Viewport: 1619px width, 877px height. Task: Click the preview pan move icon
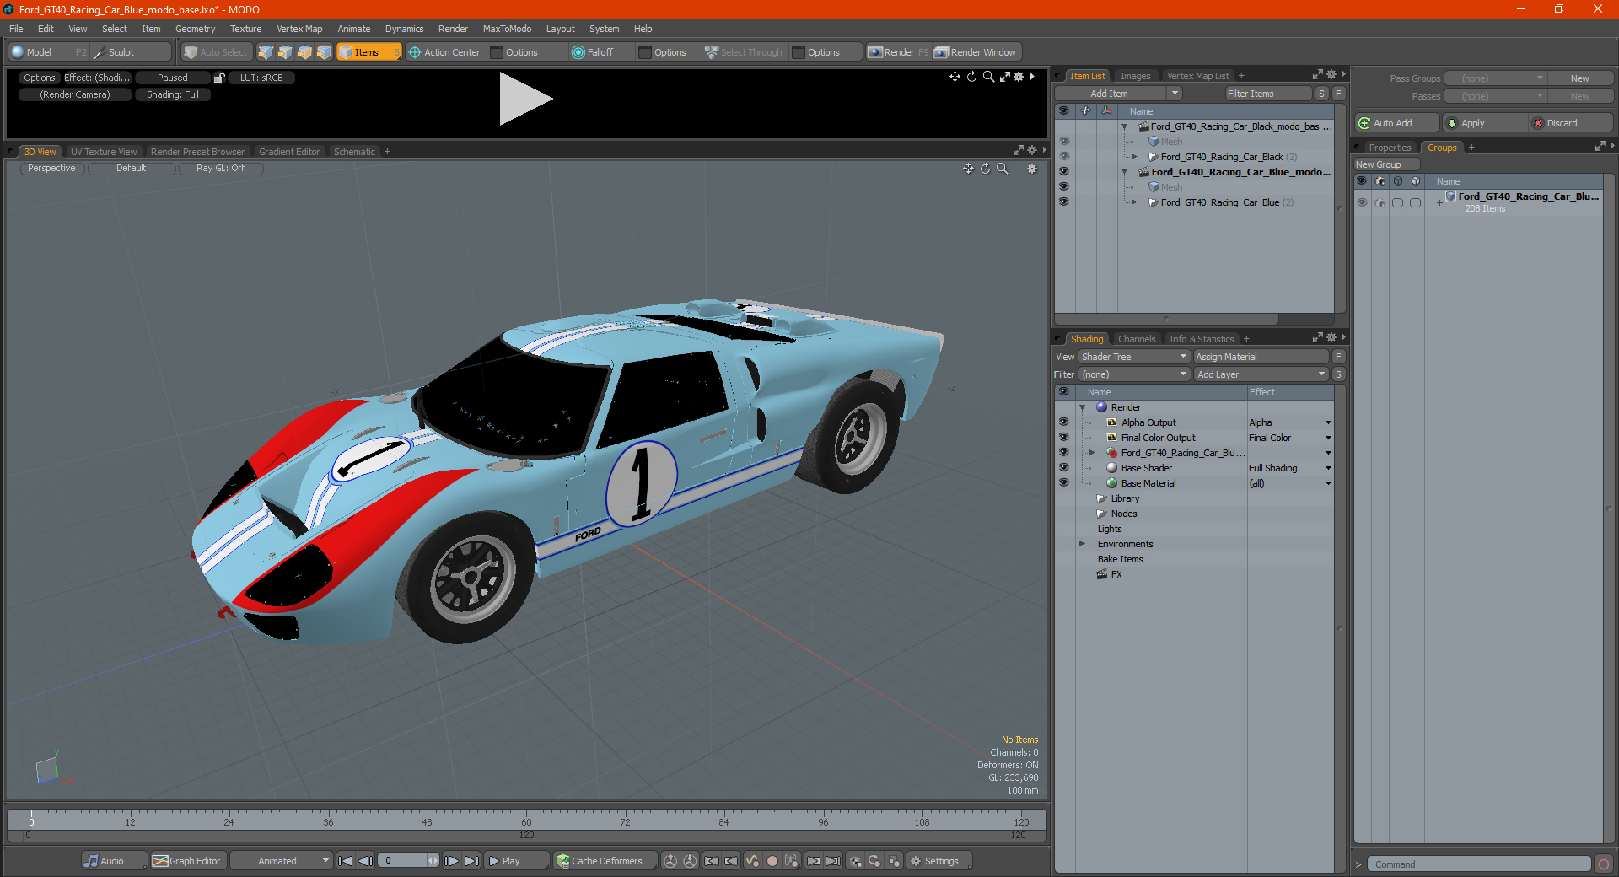(x=955, y=77)
